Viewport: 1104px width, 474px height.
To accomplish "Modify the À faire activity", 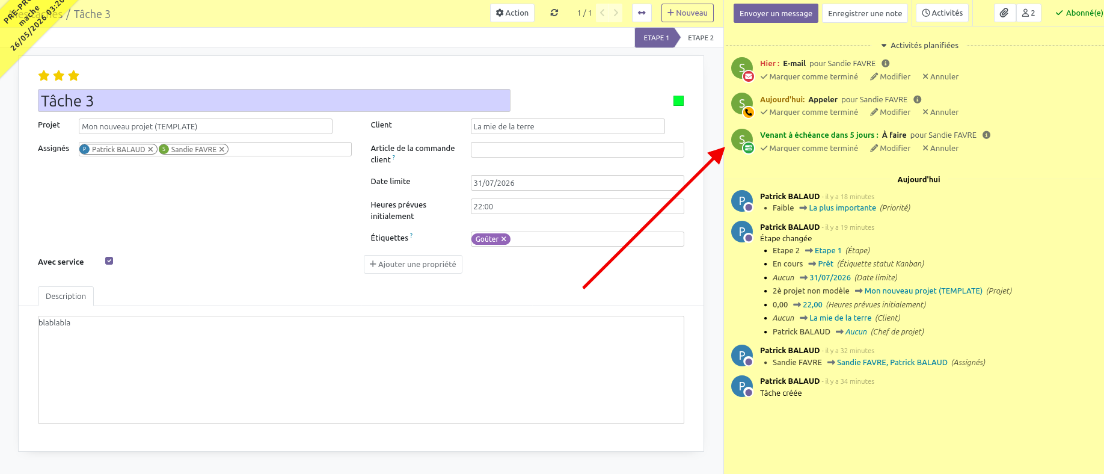I will (891, 149).
